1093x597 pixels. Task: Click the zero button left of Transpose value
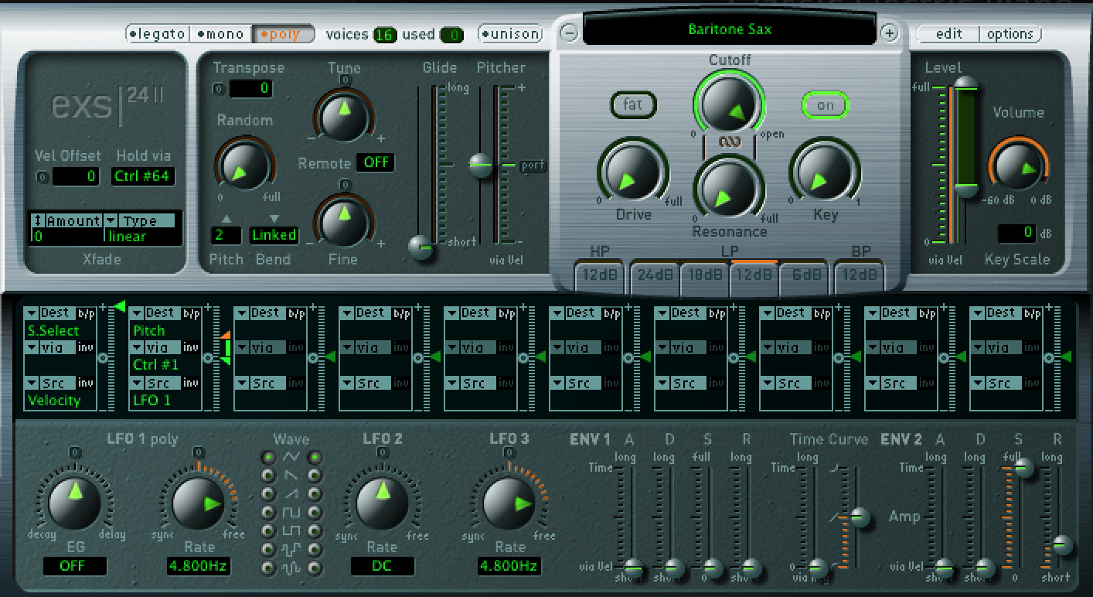(219, 89)
